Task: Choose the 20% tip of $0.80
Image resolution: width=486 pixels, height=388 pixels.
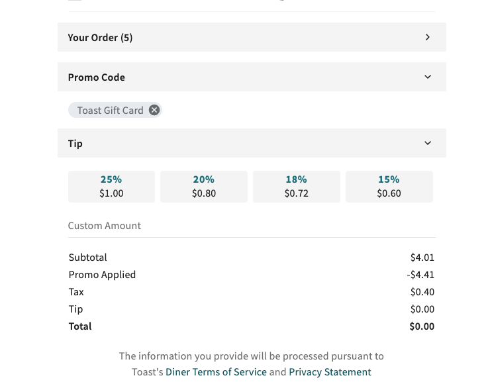Action: tap(204, 186)
